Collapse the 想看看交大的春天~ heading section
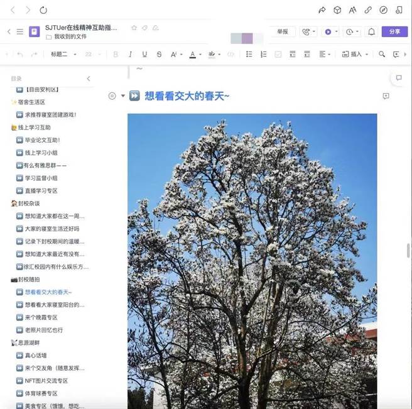 tap(123, 95)
